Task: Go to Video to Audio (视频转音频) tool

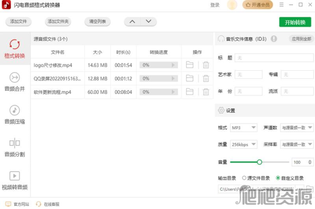Action: click(15, 180)
